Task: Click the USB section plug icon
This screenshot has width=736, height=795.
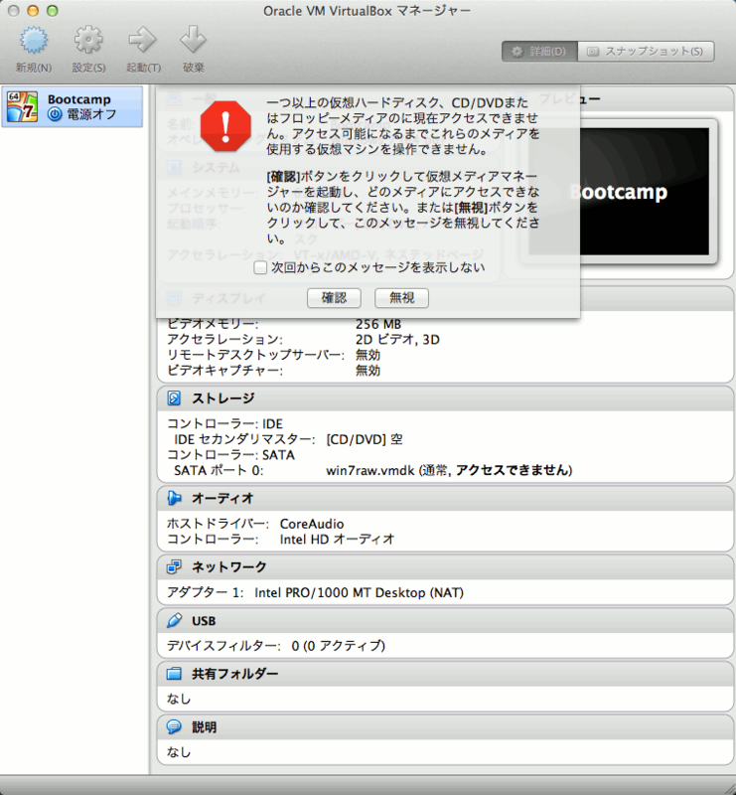Action: (174, 620)
